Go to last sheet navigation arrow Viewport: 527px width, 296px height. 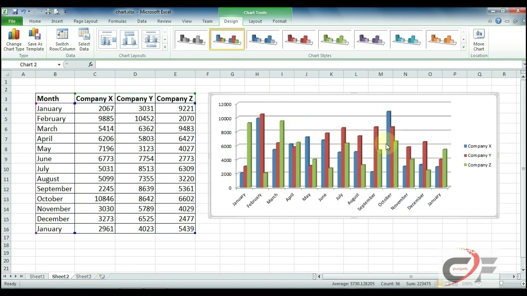tap(21, 277)
